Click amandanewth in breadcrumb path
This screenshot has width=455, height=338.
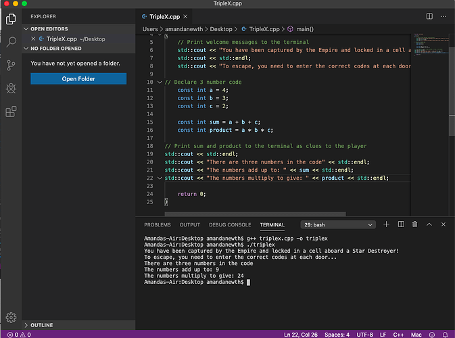point(184,29)
